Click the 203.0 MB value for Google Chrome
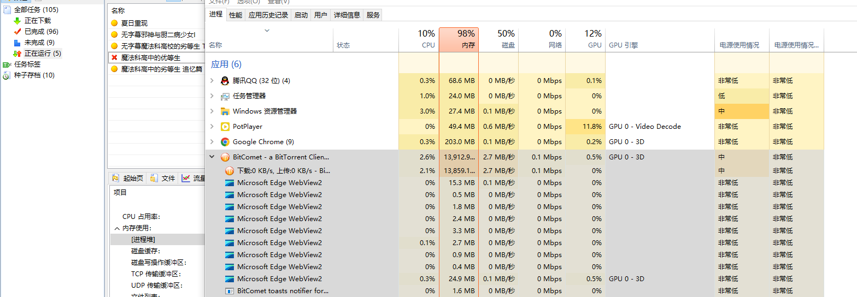 (x=460, y=142)
